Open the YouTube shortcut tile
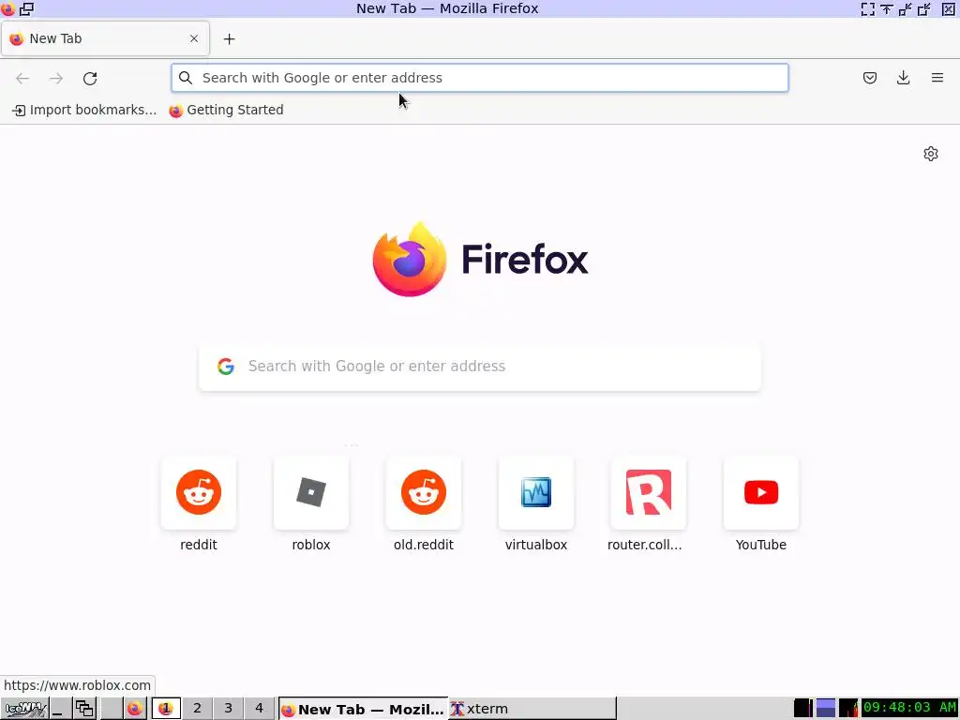The width and height of the screenshot is (960, 720). click(761, 492)
